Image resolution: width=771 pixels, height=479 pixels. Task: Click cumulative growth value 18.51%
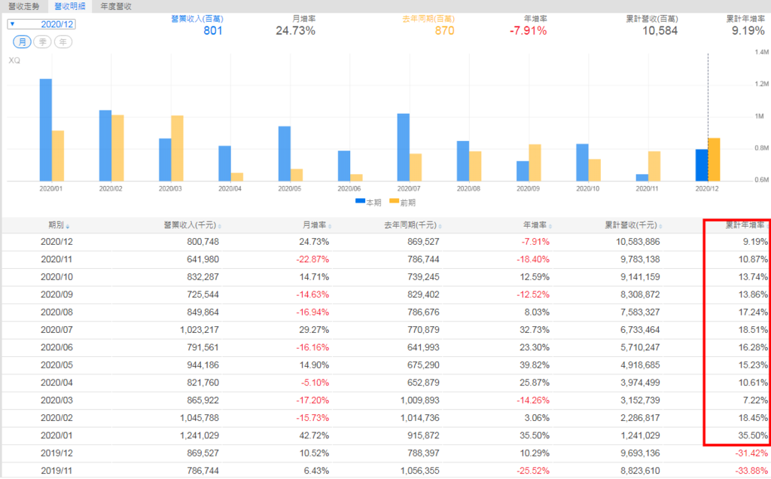[x=753, y=330]
